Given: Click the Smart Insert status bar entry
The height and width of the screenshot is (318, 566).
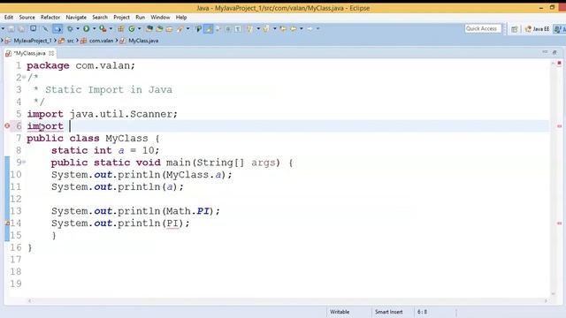Looking at the screenshot, I should (x=388, y=312).
